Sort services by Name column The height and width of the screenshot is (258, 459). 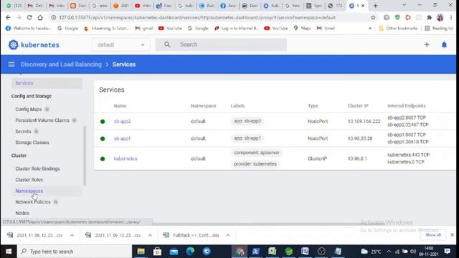(x=120, y=106)
